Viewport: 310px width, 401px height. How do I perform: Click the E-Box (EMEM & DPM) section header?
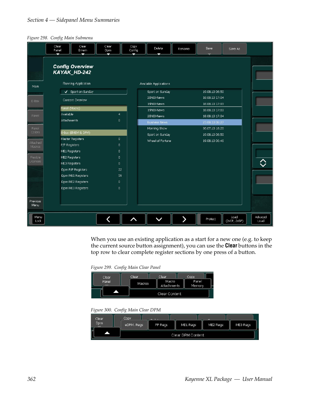[94, 133]
